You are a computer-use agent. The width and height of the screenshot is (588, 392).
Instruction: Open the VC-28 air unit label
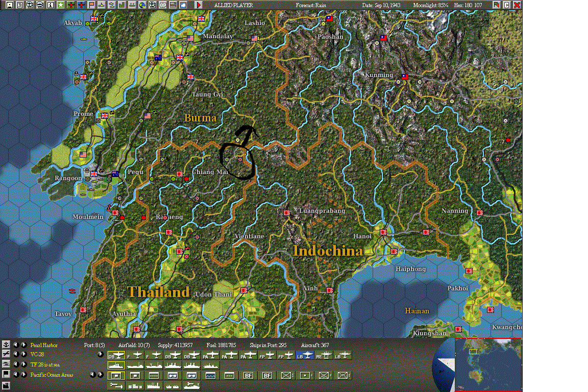pyautogui.click(x=37, y=354)
